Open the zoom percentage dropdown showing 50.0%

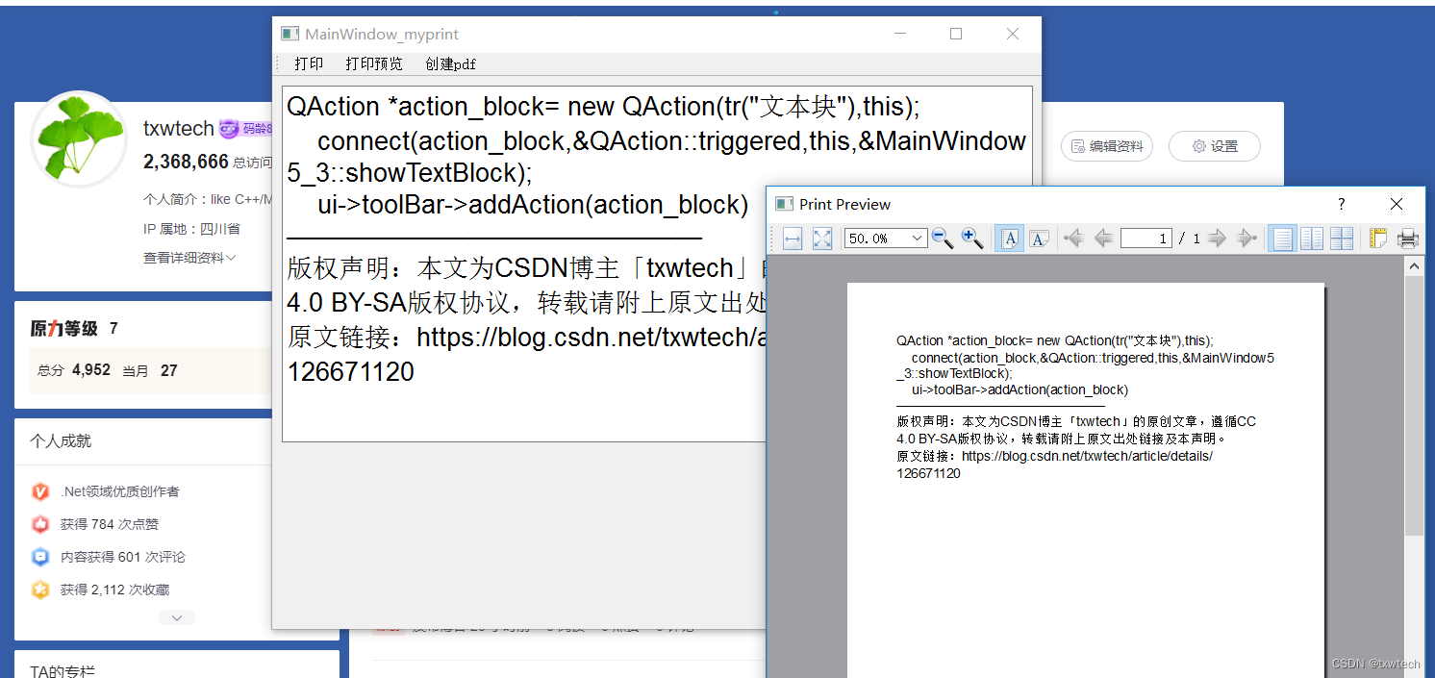pos(885,238)
